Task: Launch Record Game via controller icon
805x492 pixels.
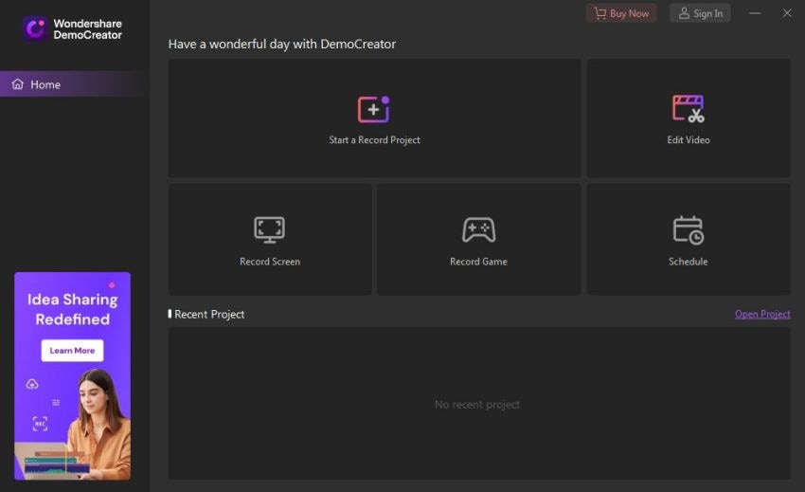Action: tap(478, 229)
